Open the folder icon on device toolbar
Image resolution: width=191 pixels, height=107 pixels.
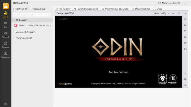click(x=185, y=31)
